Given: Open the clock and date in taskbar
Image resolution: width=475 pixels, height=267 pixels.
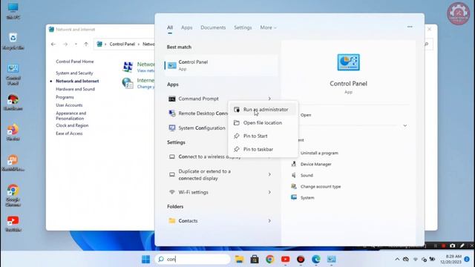Looking at the screenshot, I should point(451,260).
